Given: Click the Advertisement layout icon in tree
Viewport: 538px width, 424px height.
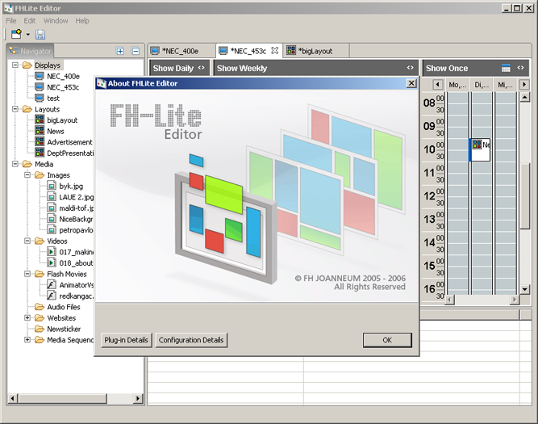Looking at the screenshot, I should pyautogui.click(x=40, y=142).
